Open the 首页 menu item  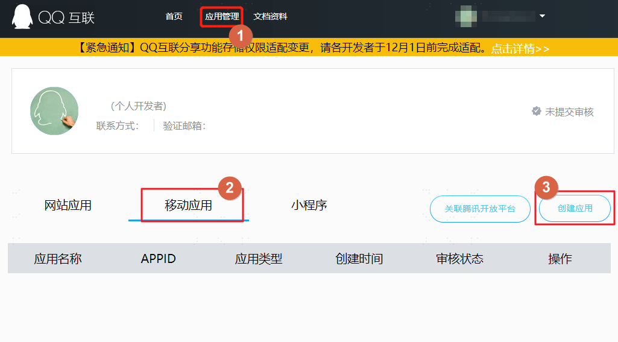point(174,16)
